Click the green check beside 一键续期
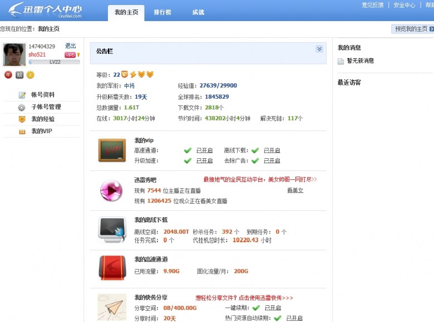Screen dimensions: 434x322 (257, 308)
